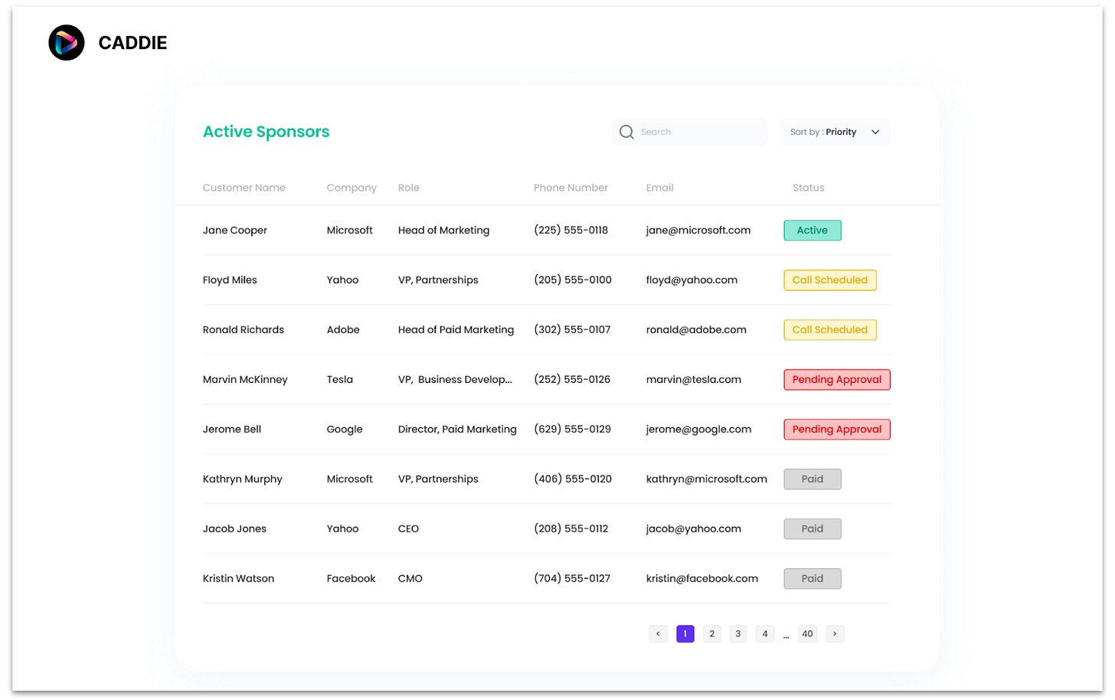
Task: Select page 1 in pagination
Action: (x=685, y=634)
